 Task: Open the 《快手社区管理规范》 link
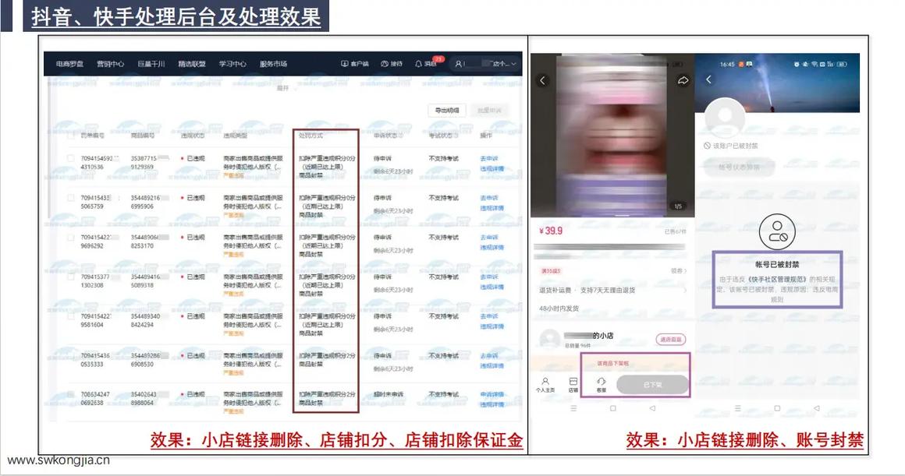(777, 280)
